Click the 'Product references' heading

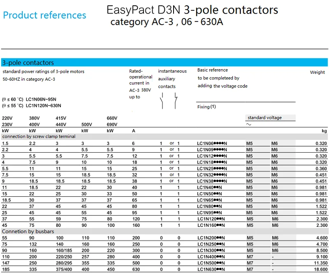coord(44,15)
